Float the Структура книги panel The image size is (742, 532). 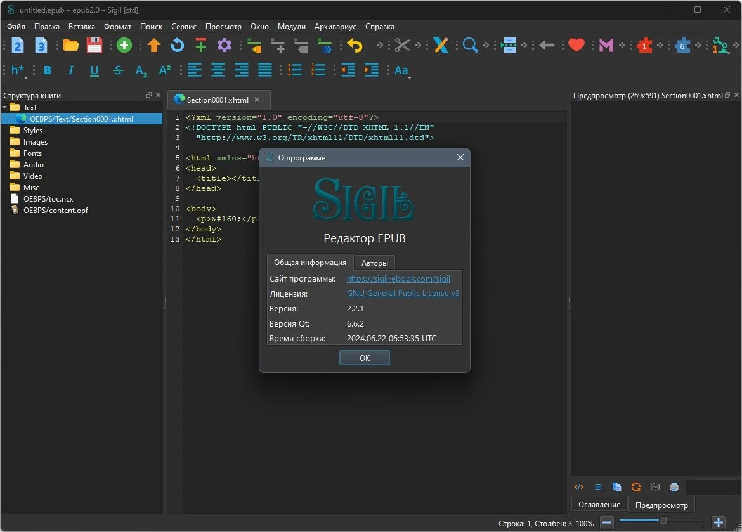click(x=149, y=95)
